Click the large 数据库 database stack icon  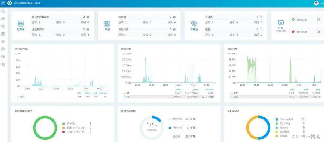pos(21,24)
